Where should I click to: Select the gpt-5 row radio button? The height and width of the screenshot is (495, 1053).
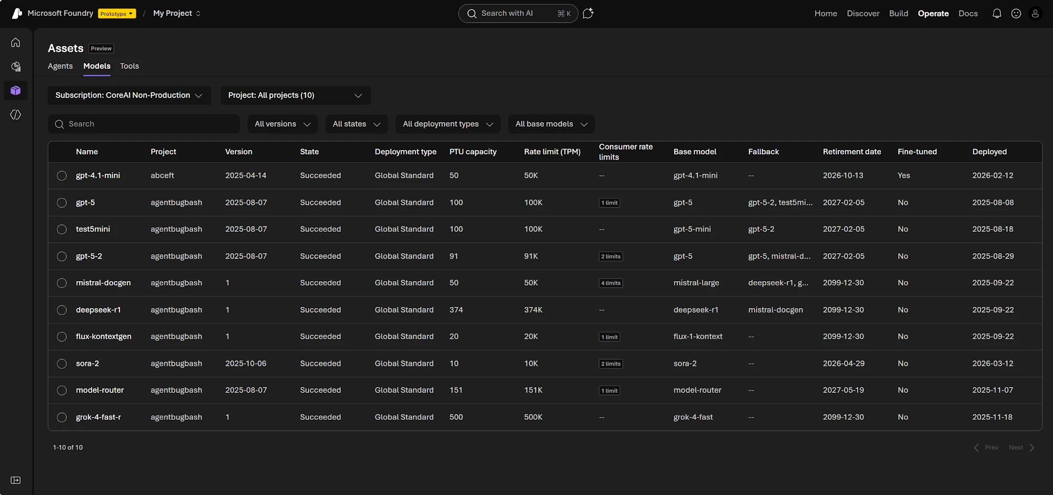click(62, 203)
